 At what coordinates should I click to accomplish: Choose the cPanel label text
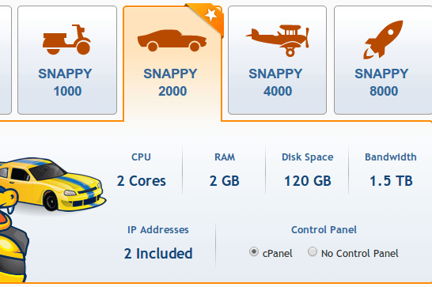[278, 253]
